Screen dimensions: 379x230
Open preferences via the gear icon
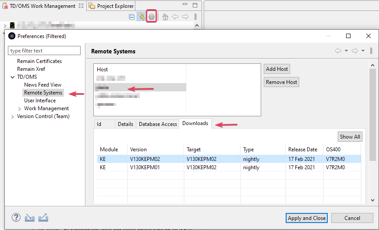pos(152,17)
